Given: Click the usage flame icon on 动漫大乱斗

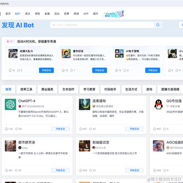Looking at the screenshot, I should point(10,70).
